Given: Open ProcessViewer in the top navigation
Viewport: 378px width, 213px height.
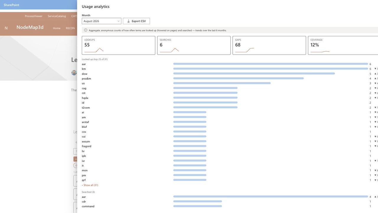Looking at the screenshot, I should 34,16.
